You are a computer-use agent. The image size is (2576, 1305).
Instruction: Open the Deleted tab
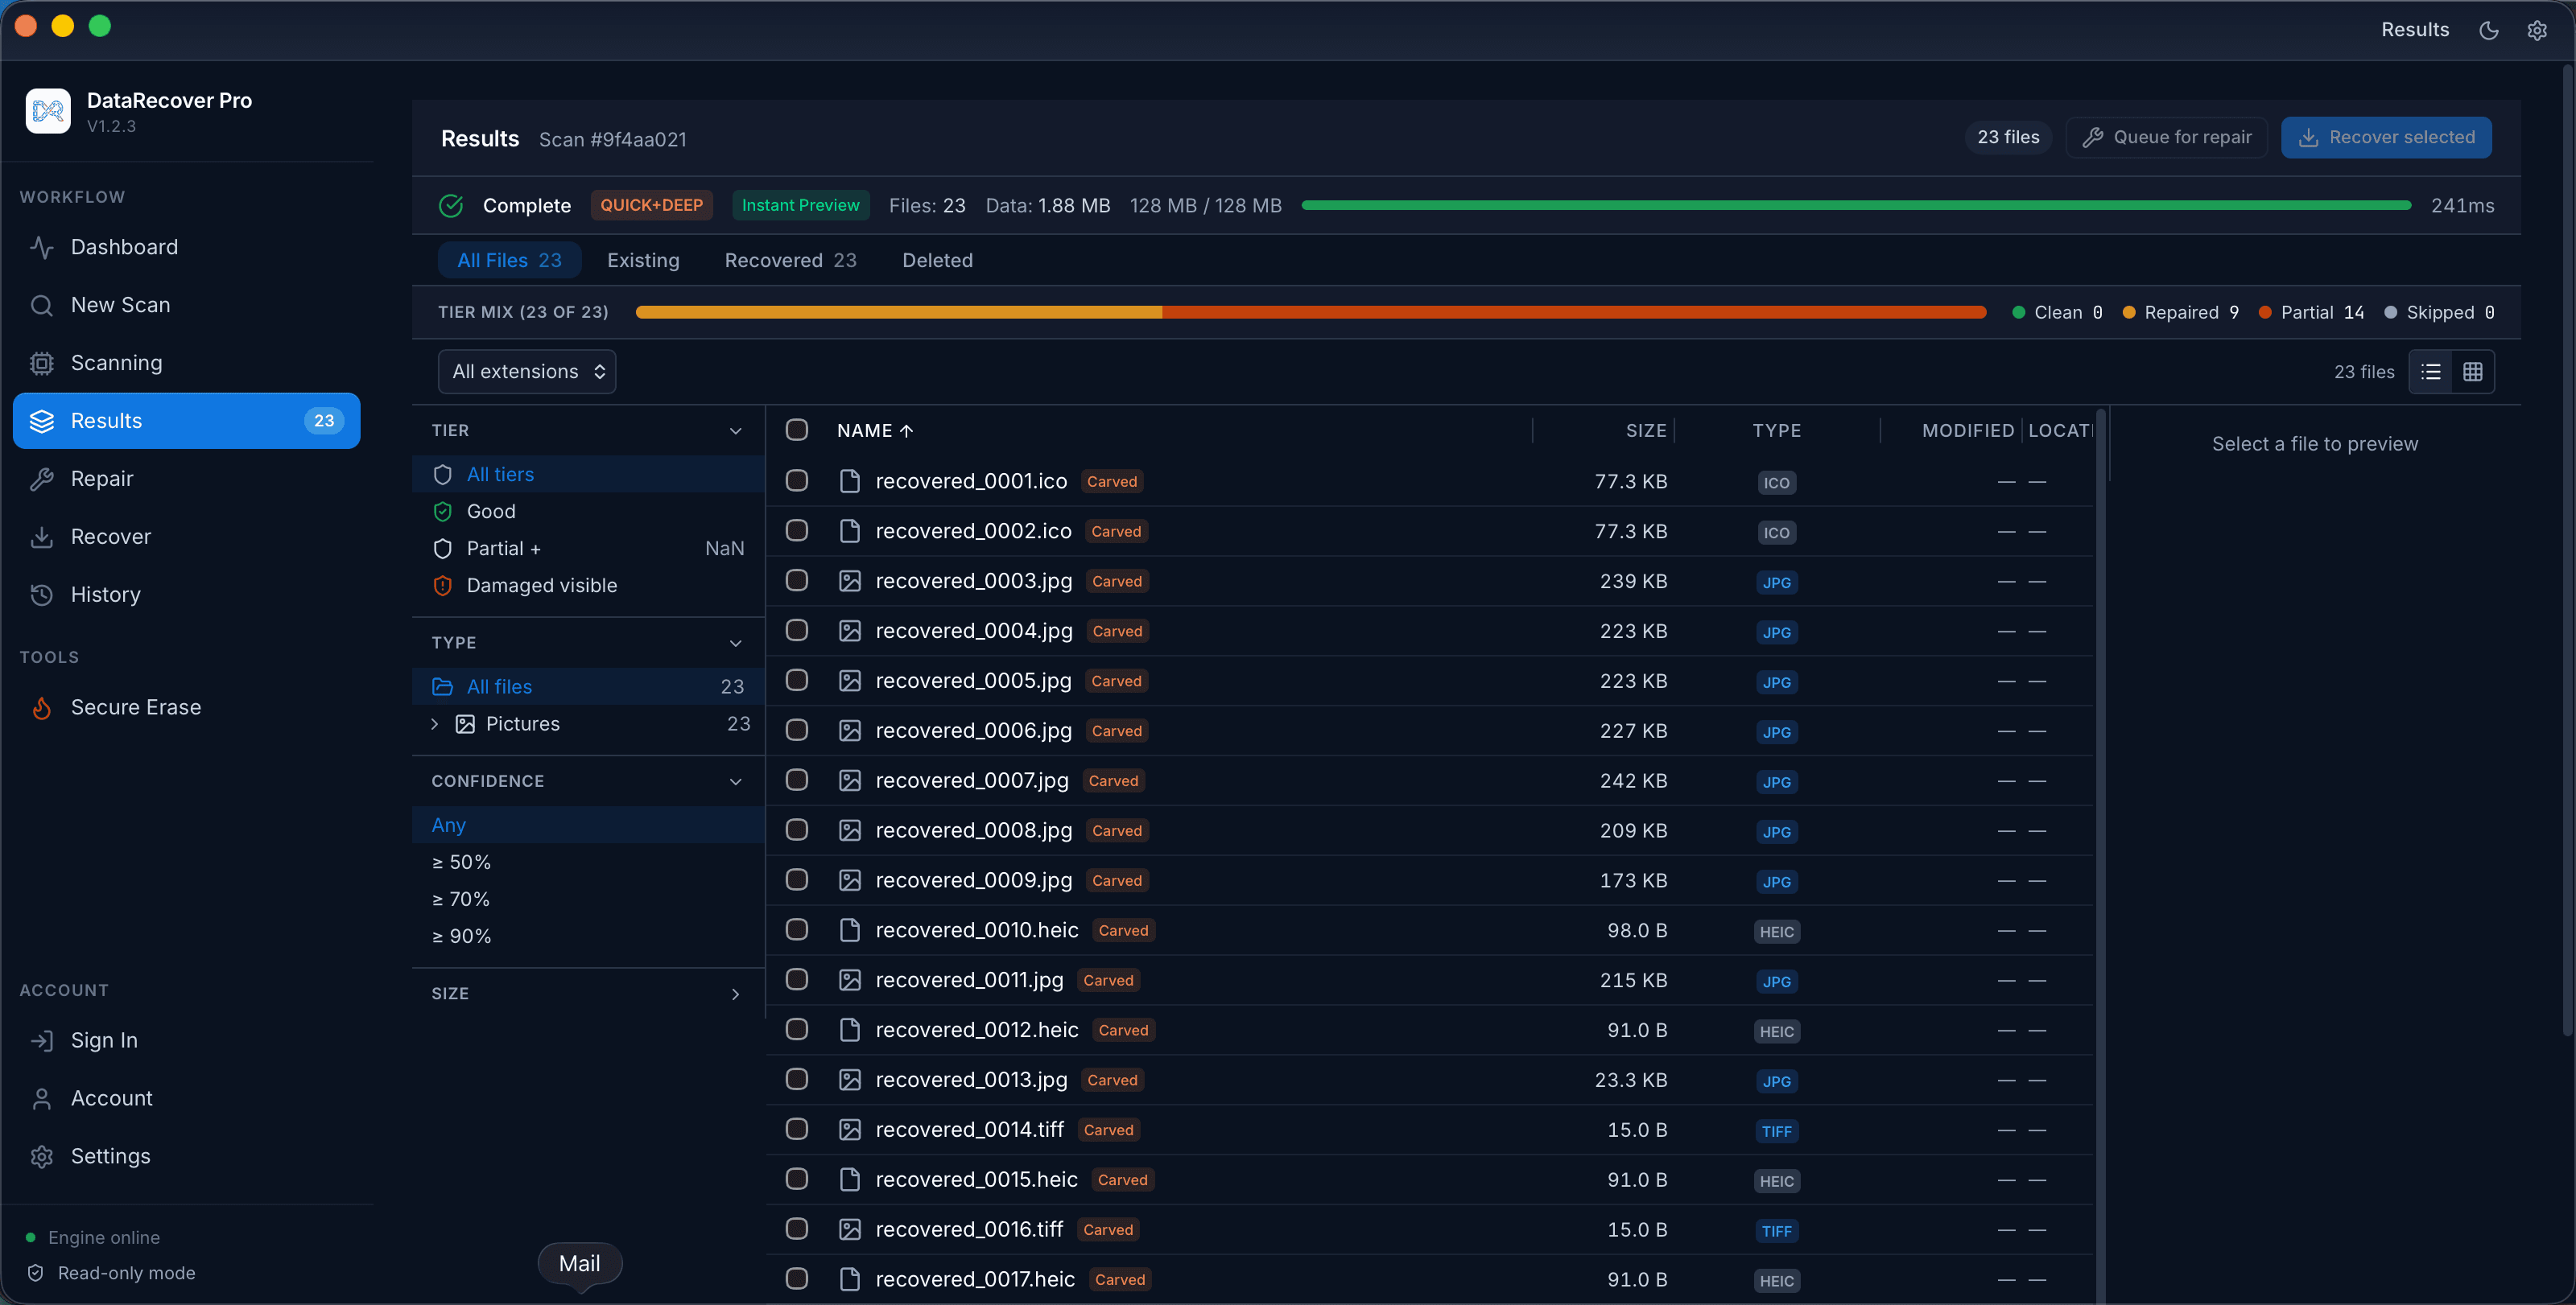[x=937, y=260]
